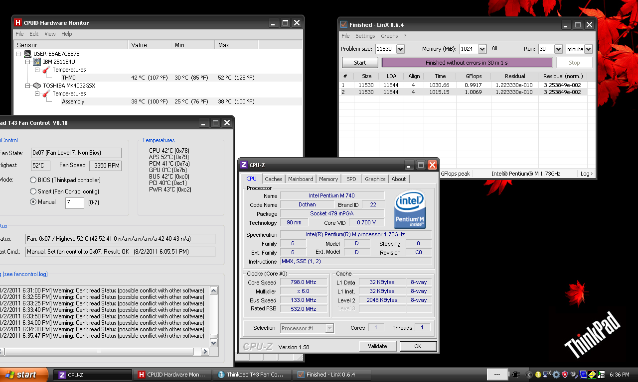The height and width of the screenshot is (382, 638).
Task: Click the CPU-Z title bar Z icon
Action: click(244, 165)
